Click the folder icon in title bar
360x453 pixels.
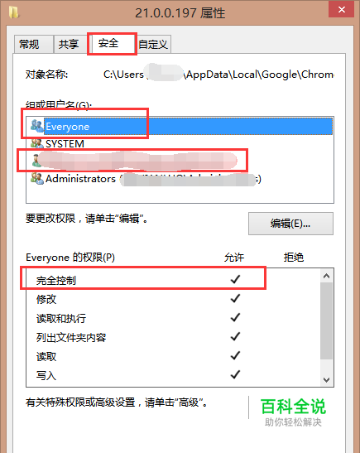[x=14, y=12]
